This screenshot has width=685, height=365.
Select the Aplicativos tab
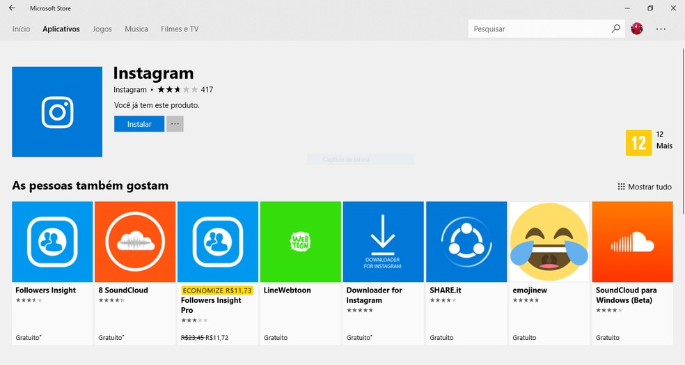pos(61,29)
